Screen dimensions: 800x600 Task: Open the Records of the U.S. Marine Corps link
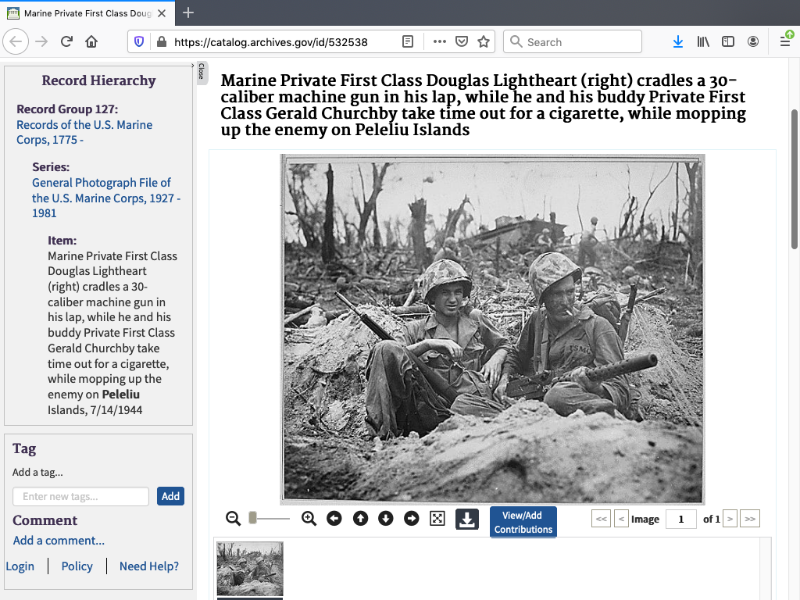(x=84, y=132)
